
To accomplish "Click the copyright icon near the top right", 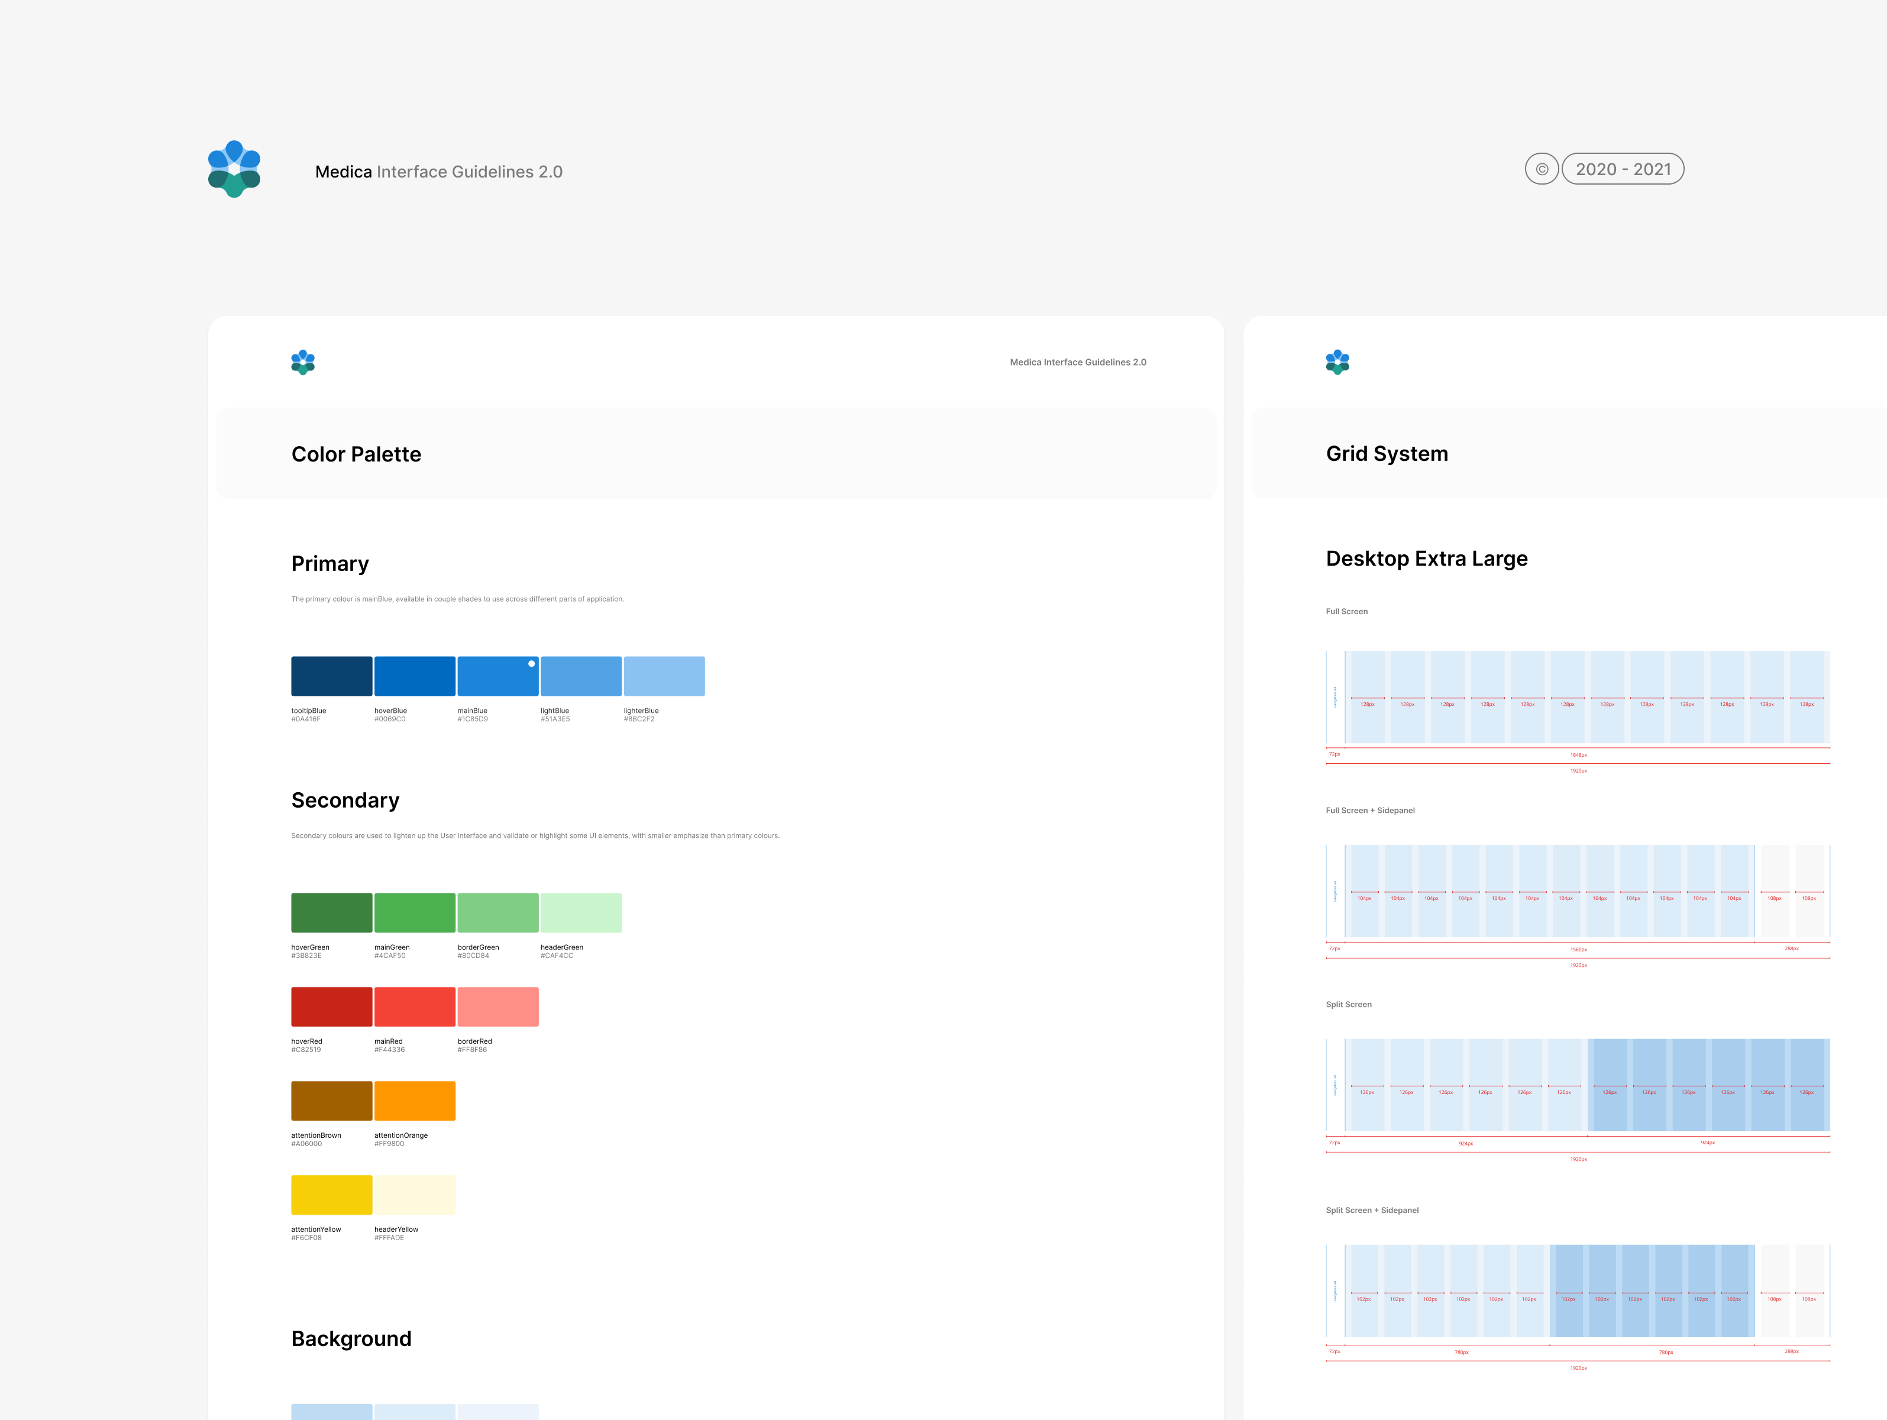I will coord(1542,169).
